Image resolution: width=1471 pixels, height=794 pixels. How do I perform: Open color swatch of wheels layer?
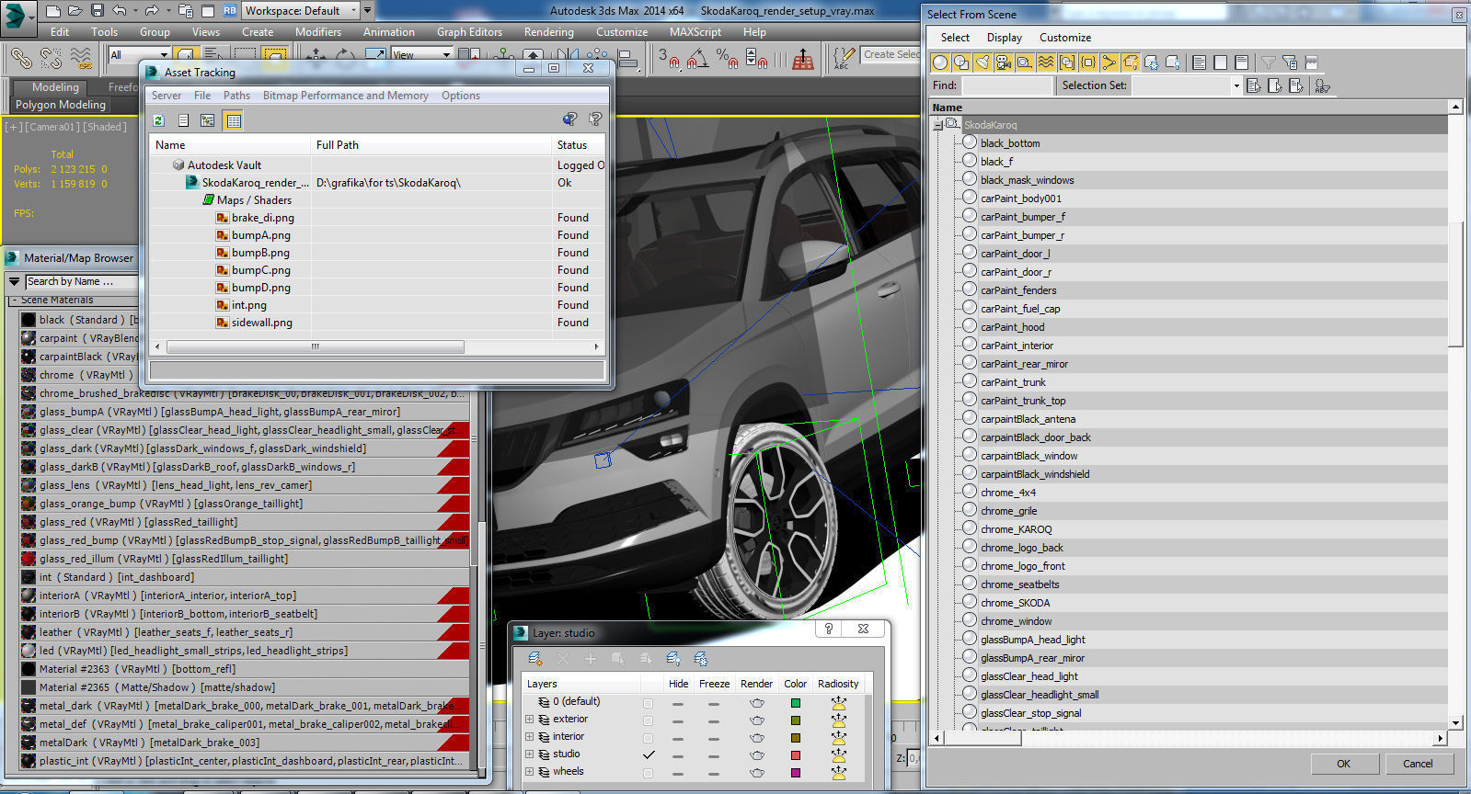(796, 772)
